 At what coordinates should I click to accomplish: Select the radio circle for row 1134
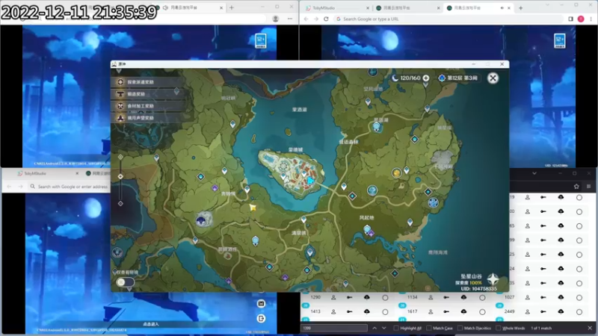coord(482,297)
